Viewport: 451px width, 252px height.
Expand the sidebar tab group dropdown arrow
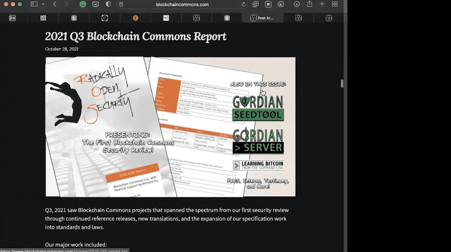(x=43, y=4)
